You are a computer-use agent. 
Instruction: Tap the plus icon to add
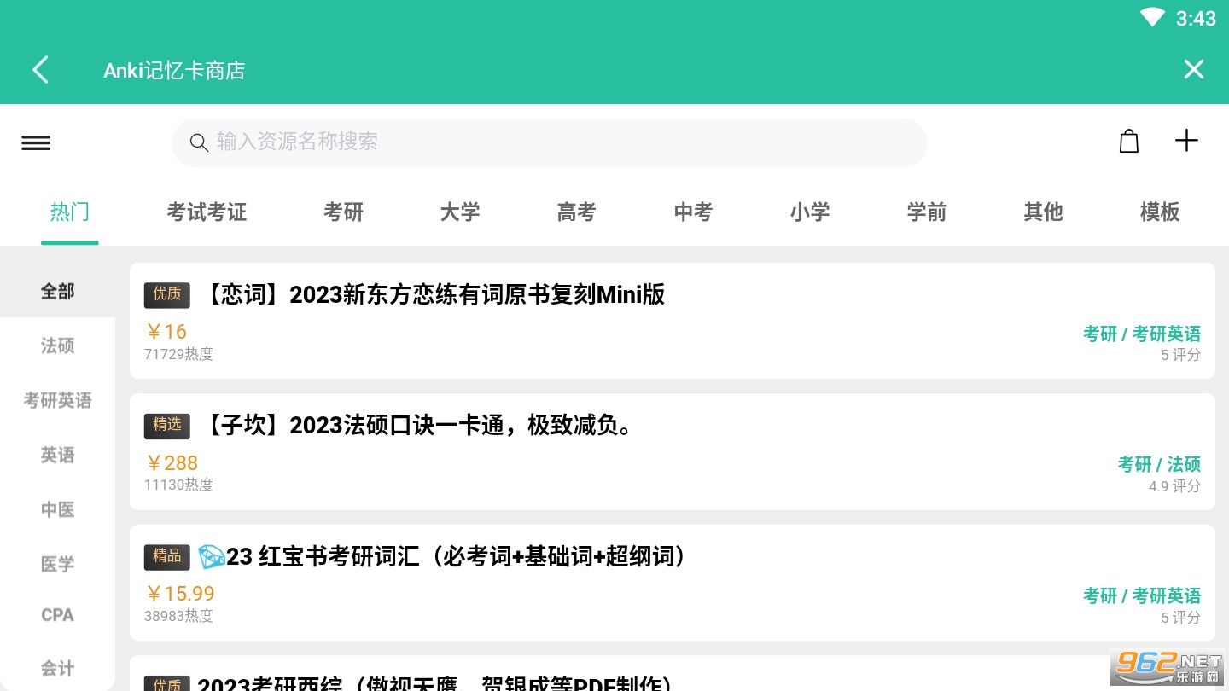(x=1186, y=141)
